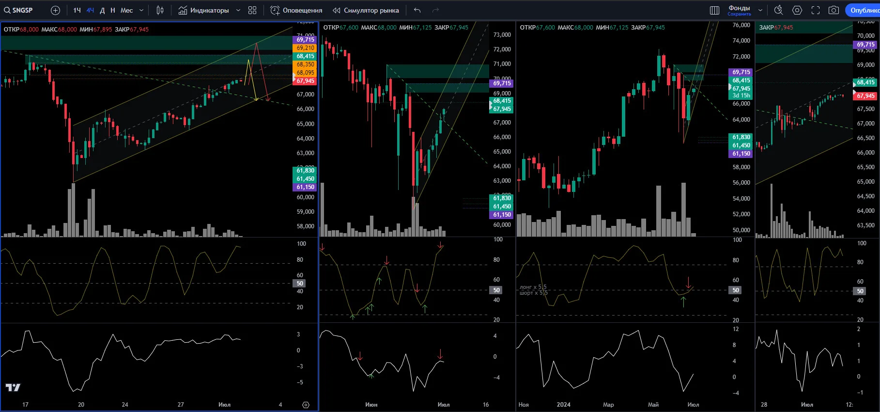This screenshot has width=880, height=412.
Task: Create an alert with Оповещения
Action: pyautogui.click(x=296, y=10)
